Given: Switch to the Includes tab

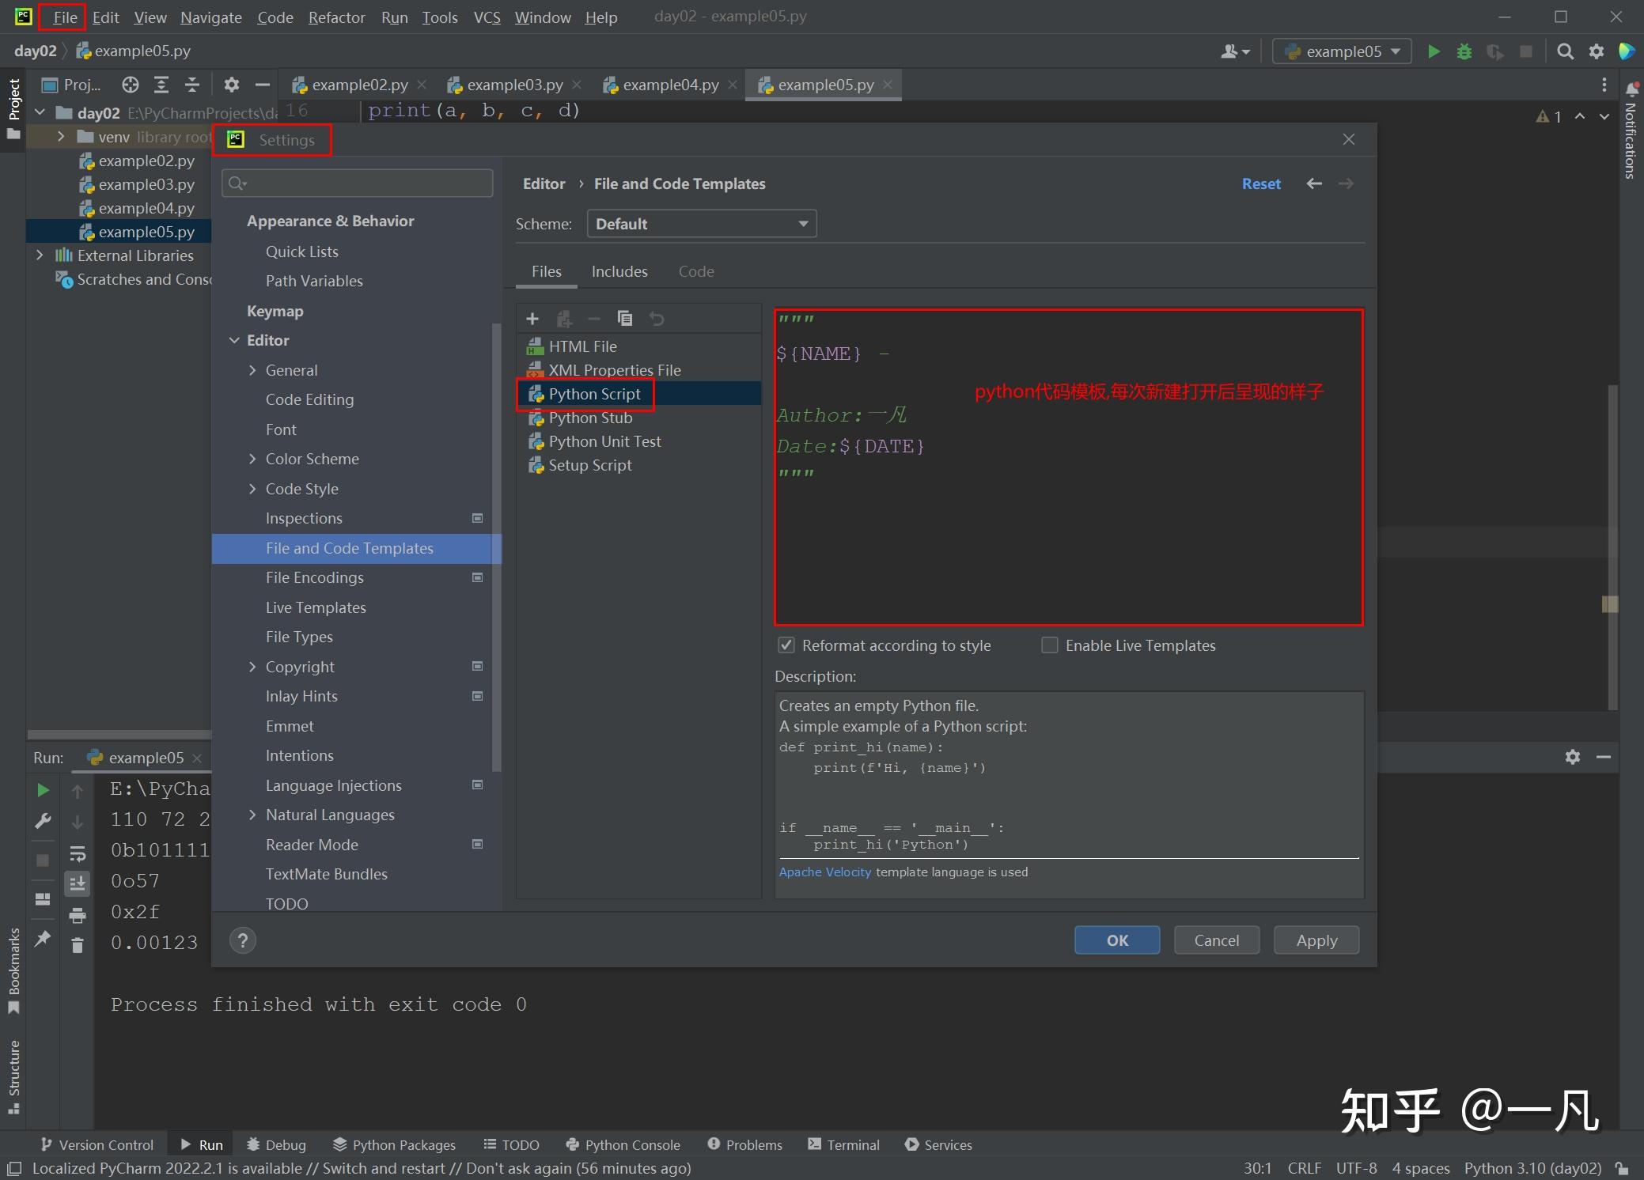Looking at the screenshot, I should tap(619, 271).
